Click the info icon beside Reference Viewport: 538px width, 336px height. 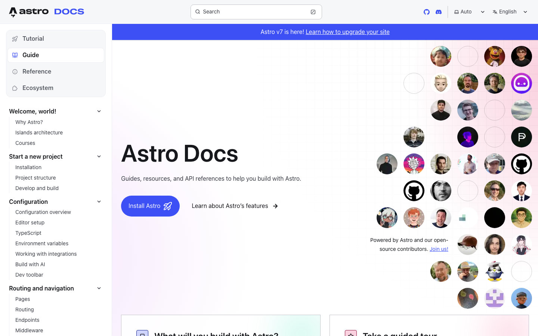point(15,72)
